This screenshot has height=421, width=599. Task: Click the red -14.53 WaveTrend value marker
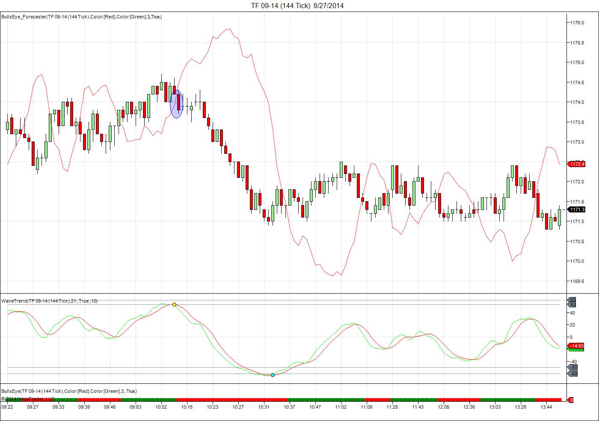[x=576, y=346]
